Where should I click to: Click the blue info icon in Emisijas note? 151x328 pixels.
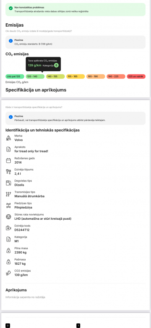11,41
